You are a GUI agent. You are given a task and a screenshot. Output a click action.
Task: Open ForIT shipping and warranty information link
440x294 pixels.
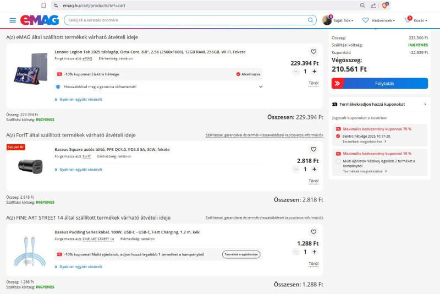tap(265, 135)
